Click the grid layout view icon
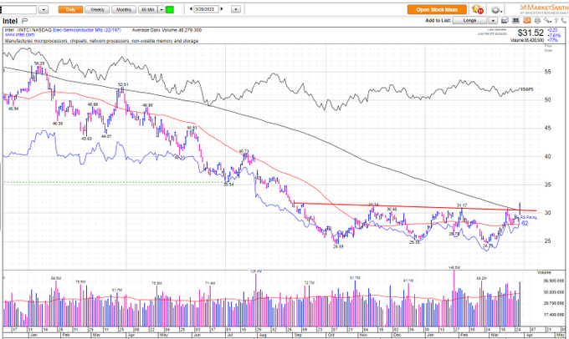 tap(515, 21)
